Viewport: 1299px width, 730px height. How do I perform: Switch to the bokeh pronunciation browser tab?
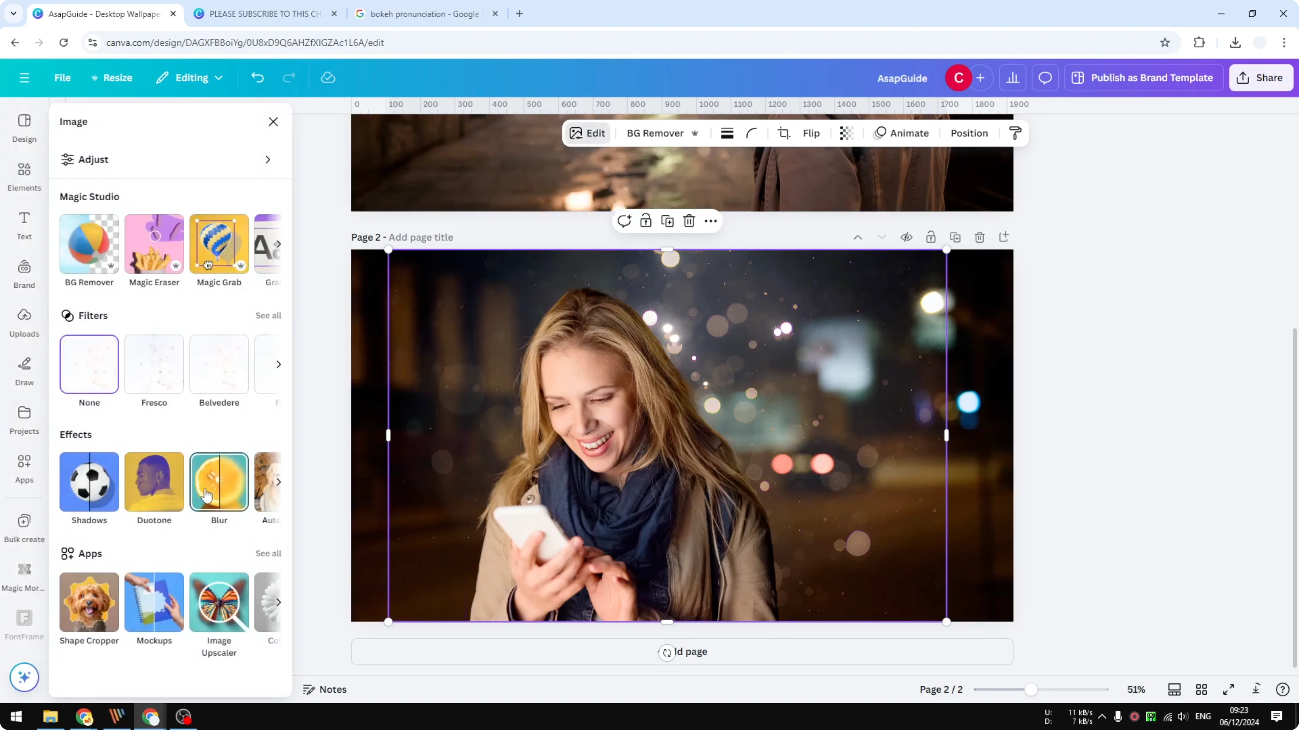pyautogui.click(x=426, y=14)
